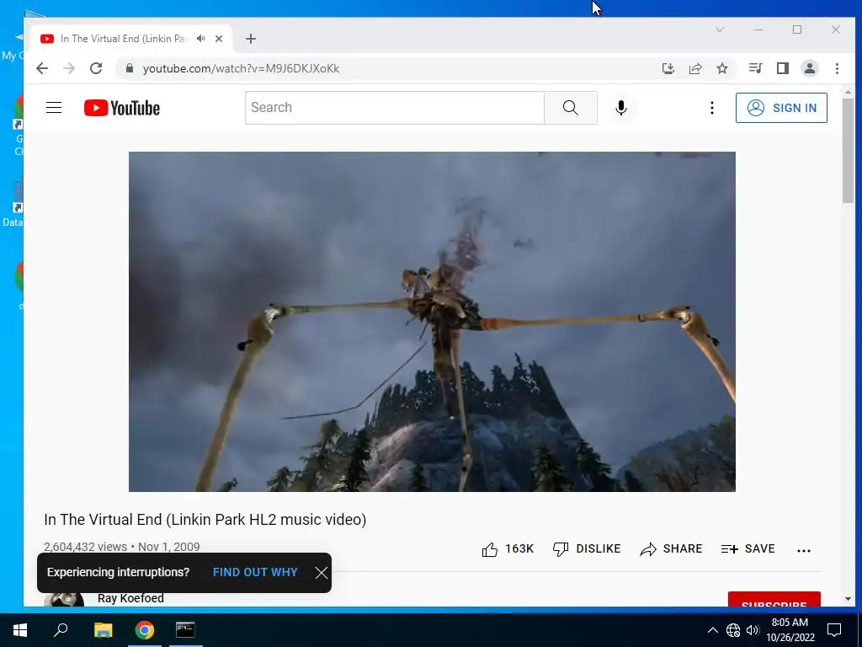The height and width of the screenshot is (647, 862).
Task: Click the red SUBSCRIBE button
Action: click(774, 600)
